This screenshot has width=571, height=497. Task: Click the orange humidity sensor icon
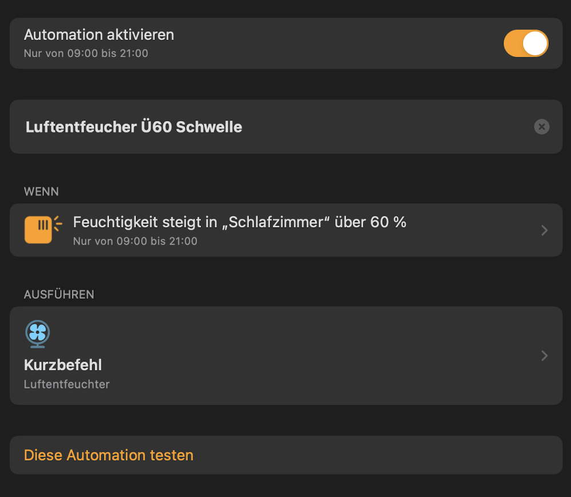coord(39,230)
